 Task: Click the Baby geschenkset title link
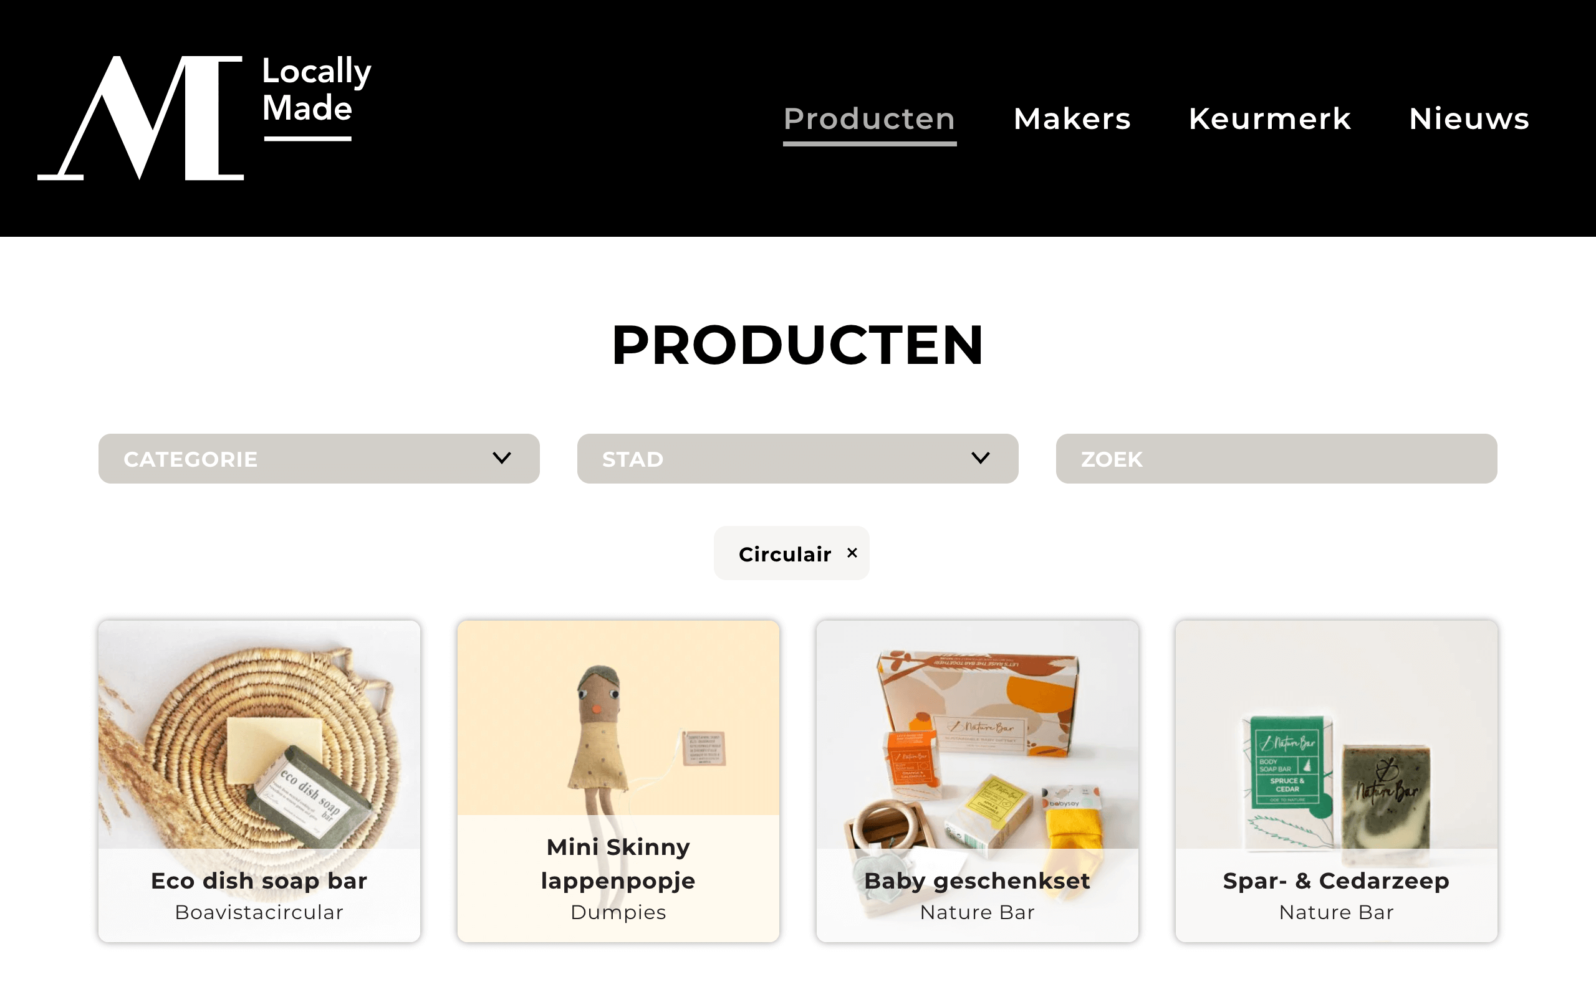coord(977,881)
